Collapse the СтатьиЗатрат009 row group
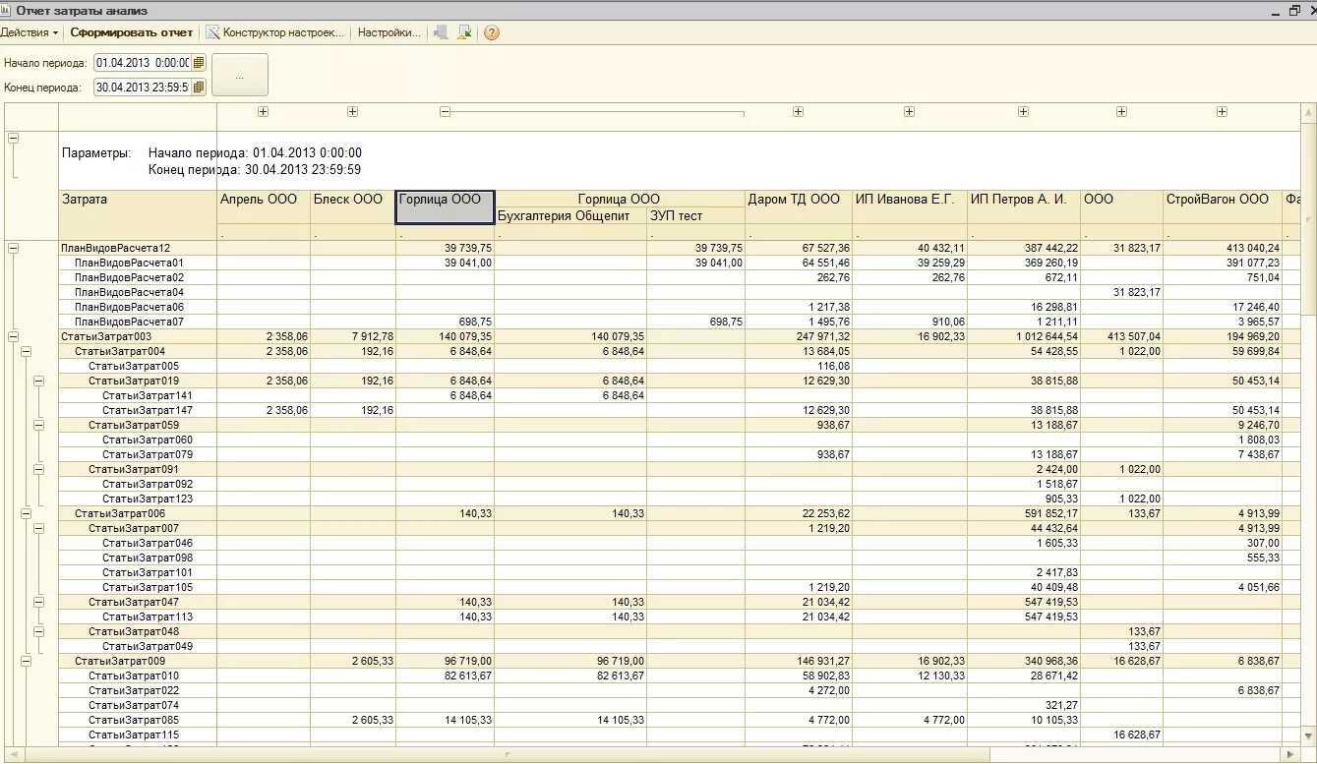Viewport: 1317px width, 764px height. pyautogui.click(x=27, y=661)
